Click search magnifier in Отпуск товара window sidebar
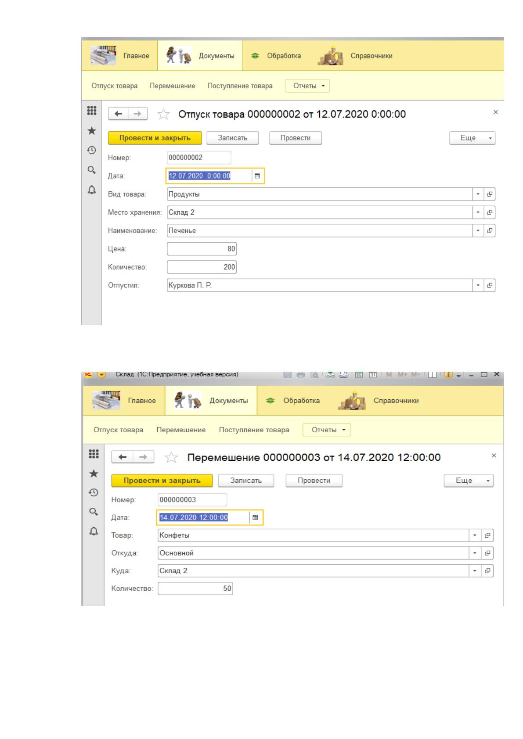This screenshot has width=523, height=739. (91, 170)
